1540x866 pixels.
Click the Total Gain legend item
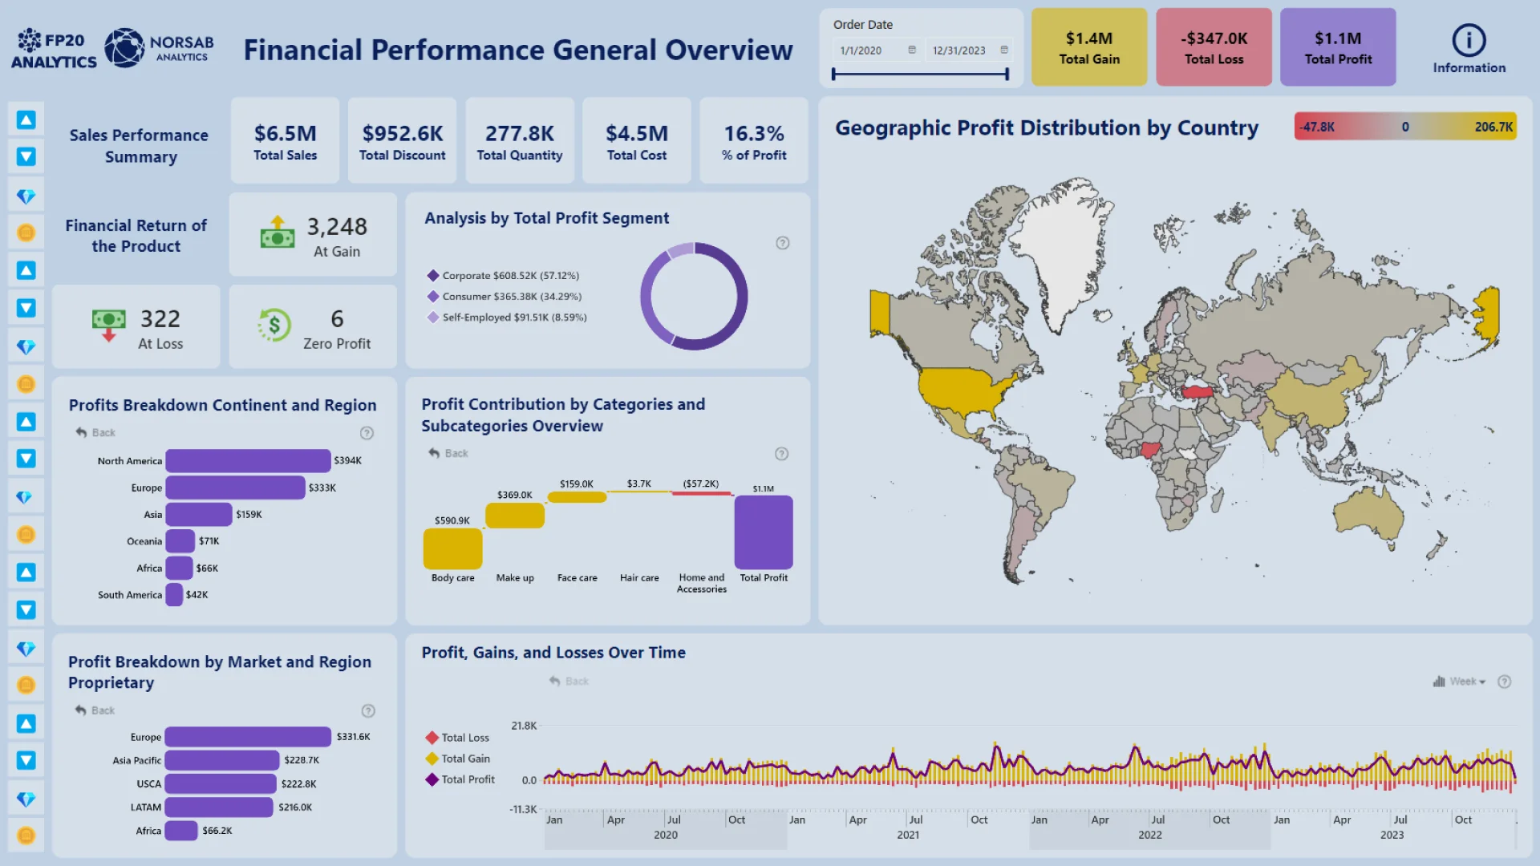(458, 759)
